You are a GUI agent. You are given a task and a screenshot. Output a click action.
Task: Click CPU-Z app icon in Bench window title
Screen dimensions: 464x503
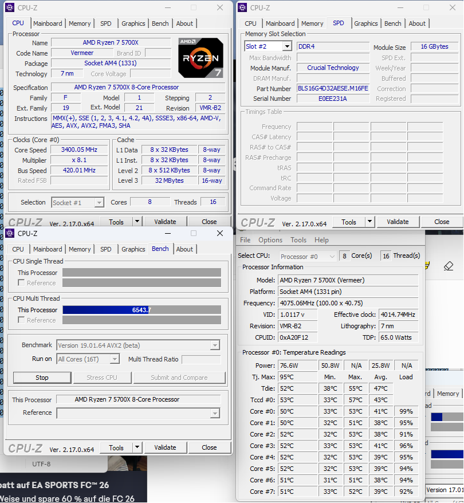[x=10, y=233]
